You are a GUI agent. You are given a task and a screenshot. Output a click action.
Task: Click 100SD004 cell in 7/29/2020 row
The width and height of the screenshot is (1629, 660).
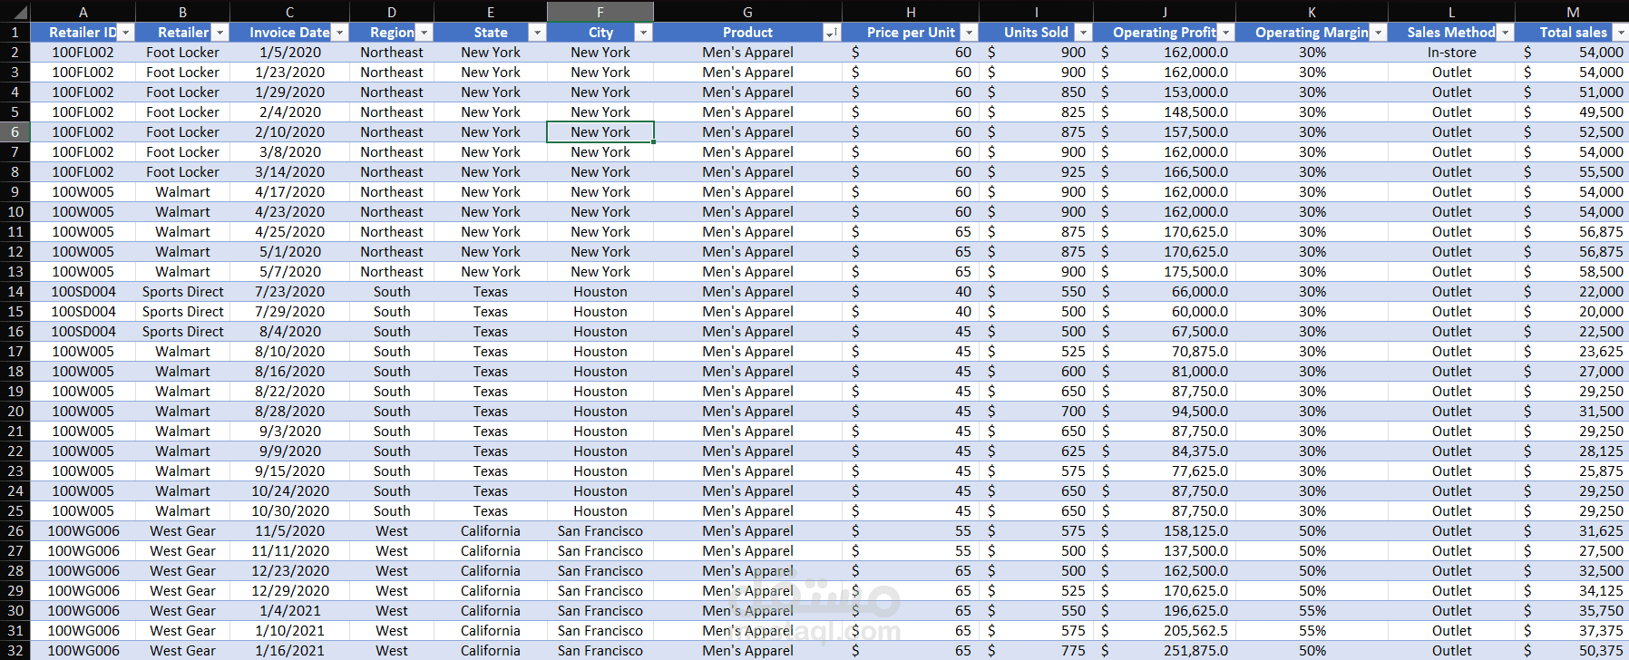coord(83,311)
